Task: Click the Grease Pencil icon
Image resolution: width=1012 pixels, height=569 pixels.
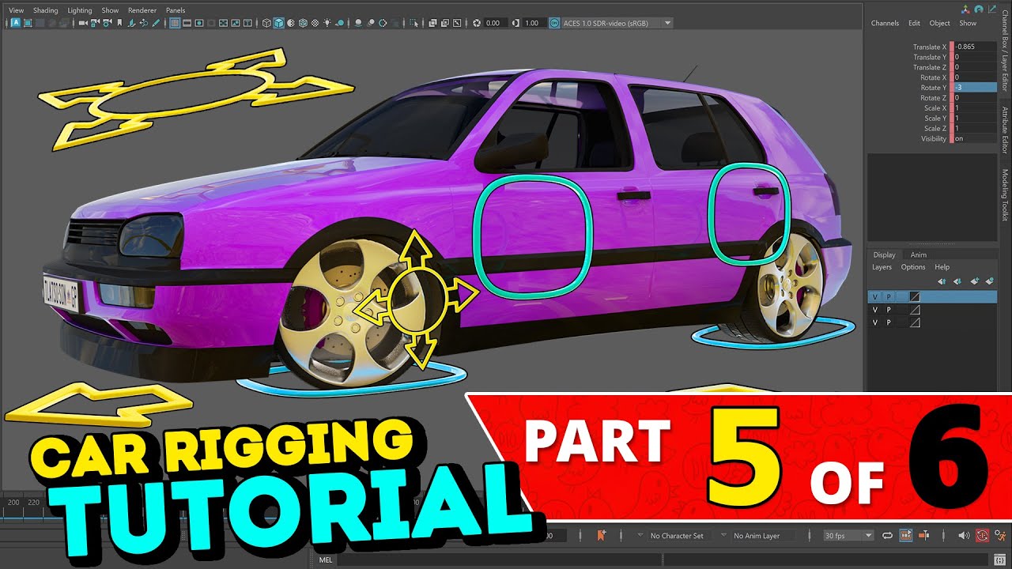Action: point(156,23)
